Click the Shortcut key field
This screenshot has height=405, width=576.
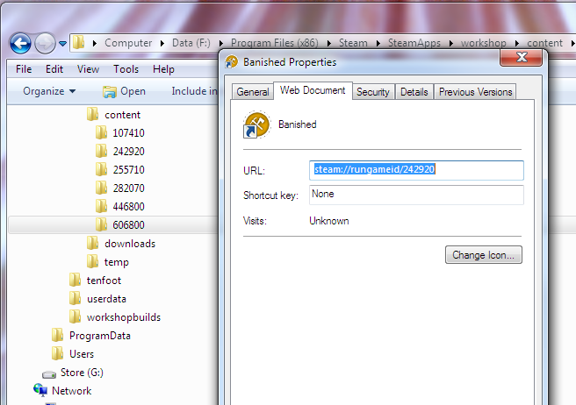point(416,195)
